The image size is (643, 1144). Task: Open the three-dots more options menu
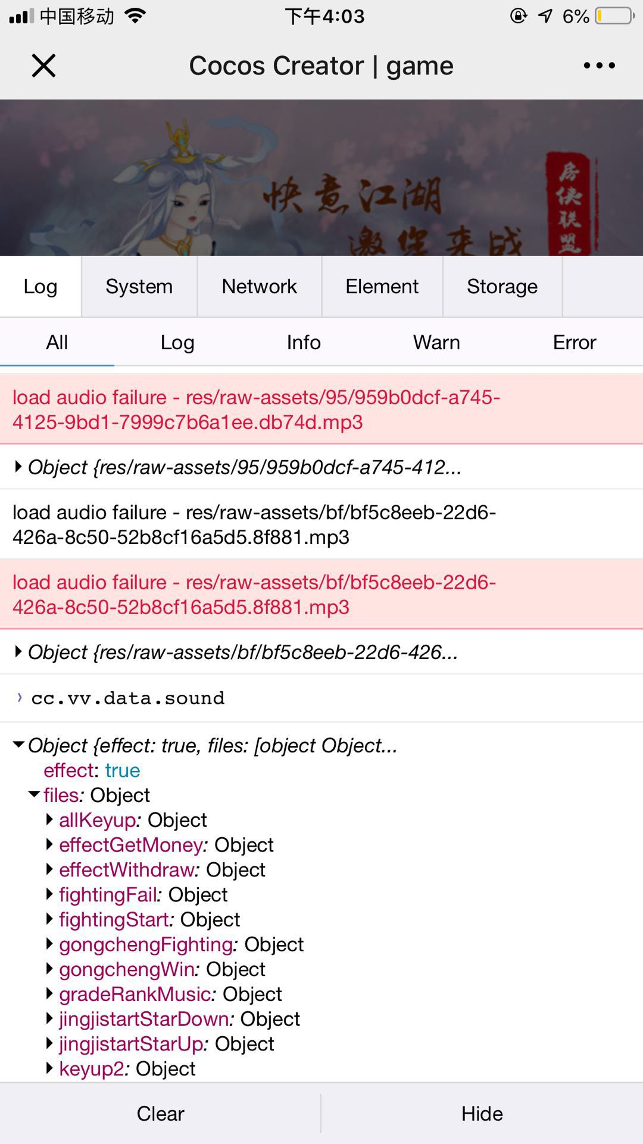pos(599,66)
